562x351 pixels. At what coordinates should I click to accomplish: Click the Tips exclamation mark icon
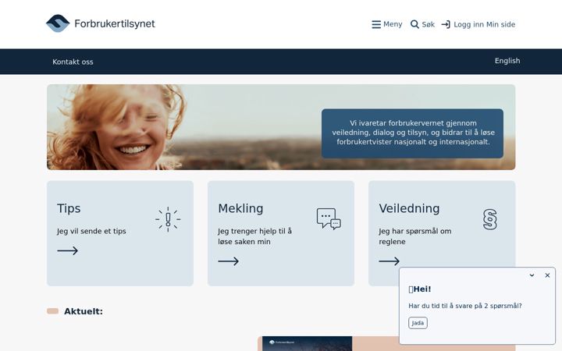click(168, 219)
